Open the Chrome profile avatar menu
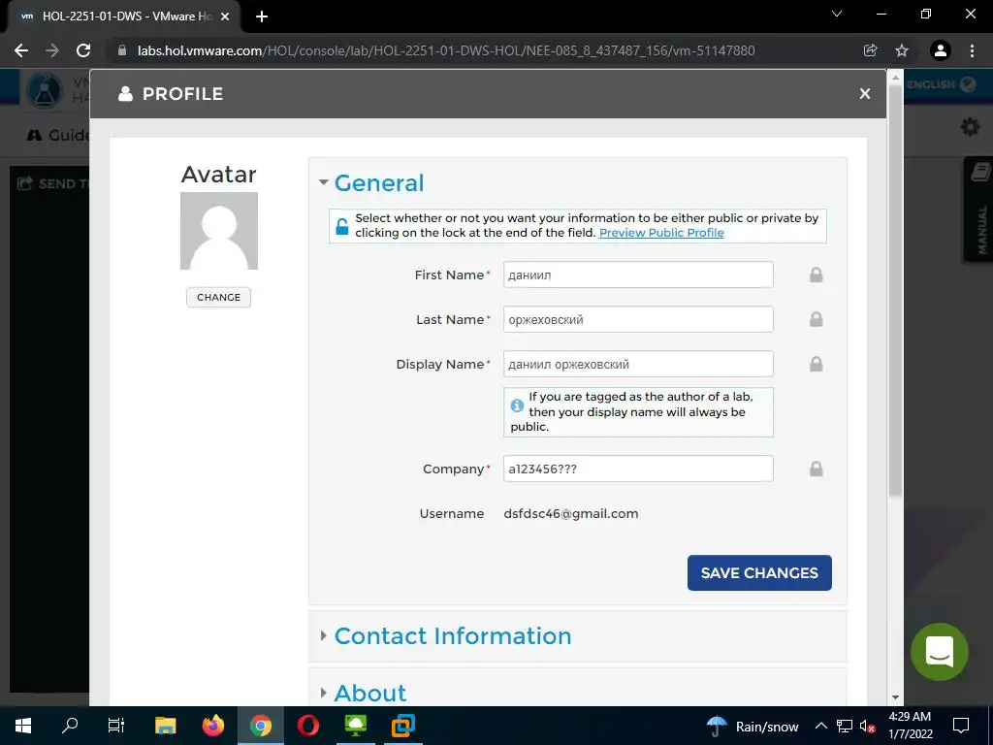993x745 pixels. [941, 50]
